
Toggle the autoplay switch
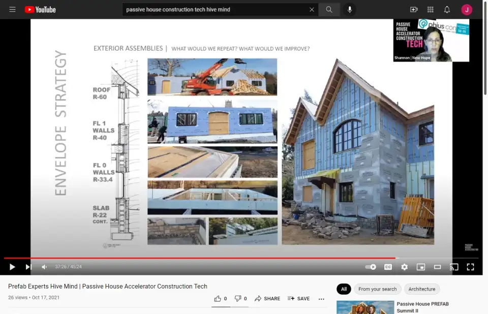(371, 267)
